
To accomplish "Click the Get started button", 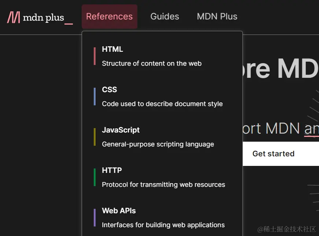I will tap(281, 154).
